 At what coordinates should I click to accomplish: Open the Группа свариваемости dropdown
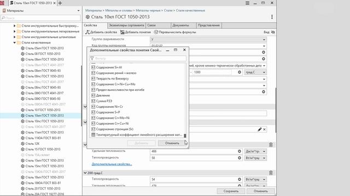point(264,40)
